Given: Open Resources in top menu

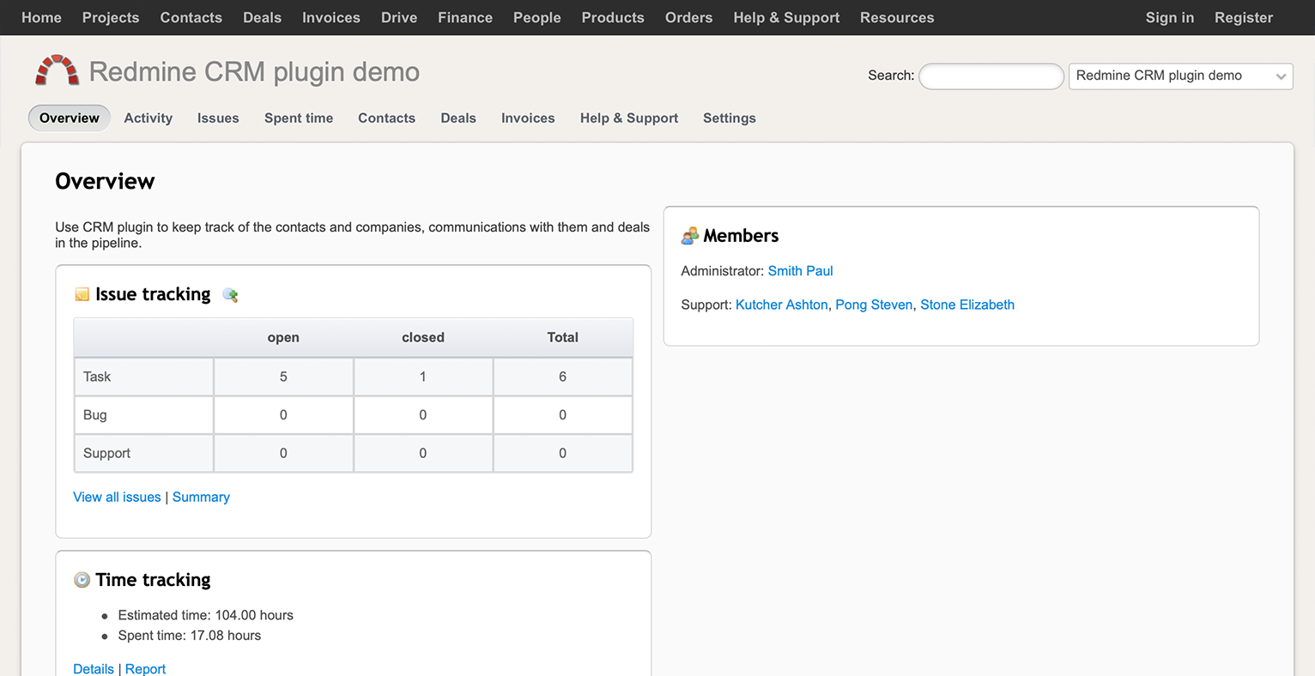Looking at the screenshot, I should point(897,17).
